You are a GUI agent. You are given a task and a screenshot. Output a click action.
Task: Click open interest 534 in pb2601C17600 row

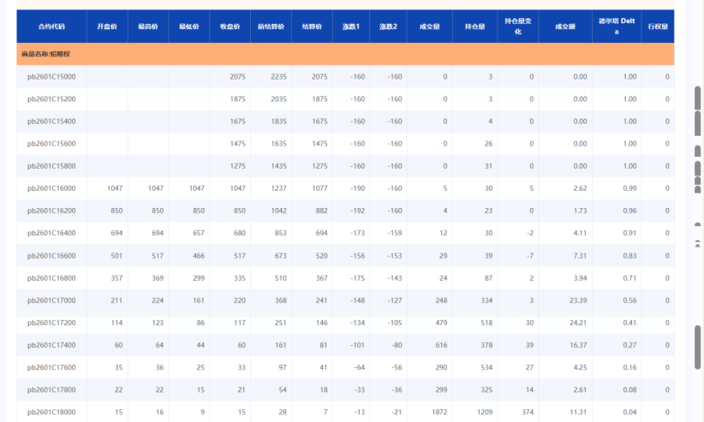(486, 368)
